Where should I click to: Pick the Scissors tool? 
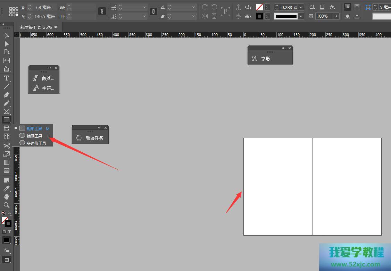tap(6, 146)
